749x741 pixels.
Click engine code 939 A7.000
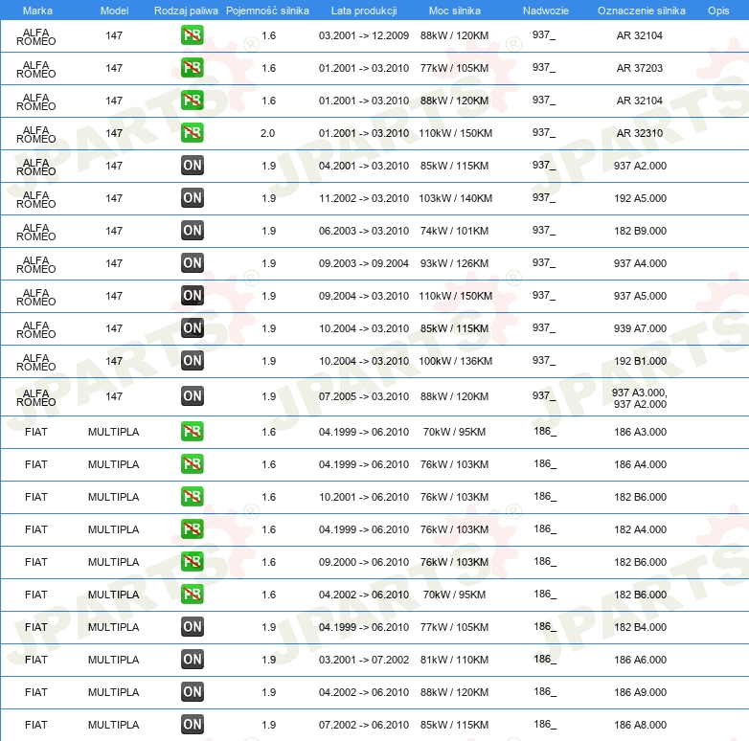(x=640, y=328)
